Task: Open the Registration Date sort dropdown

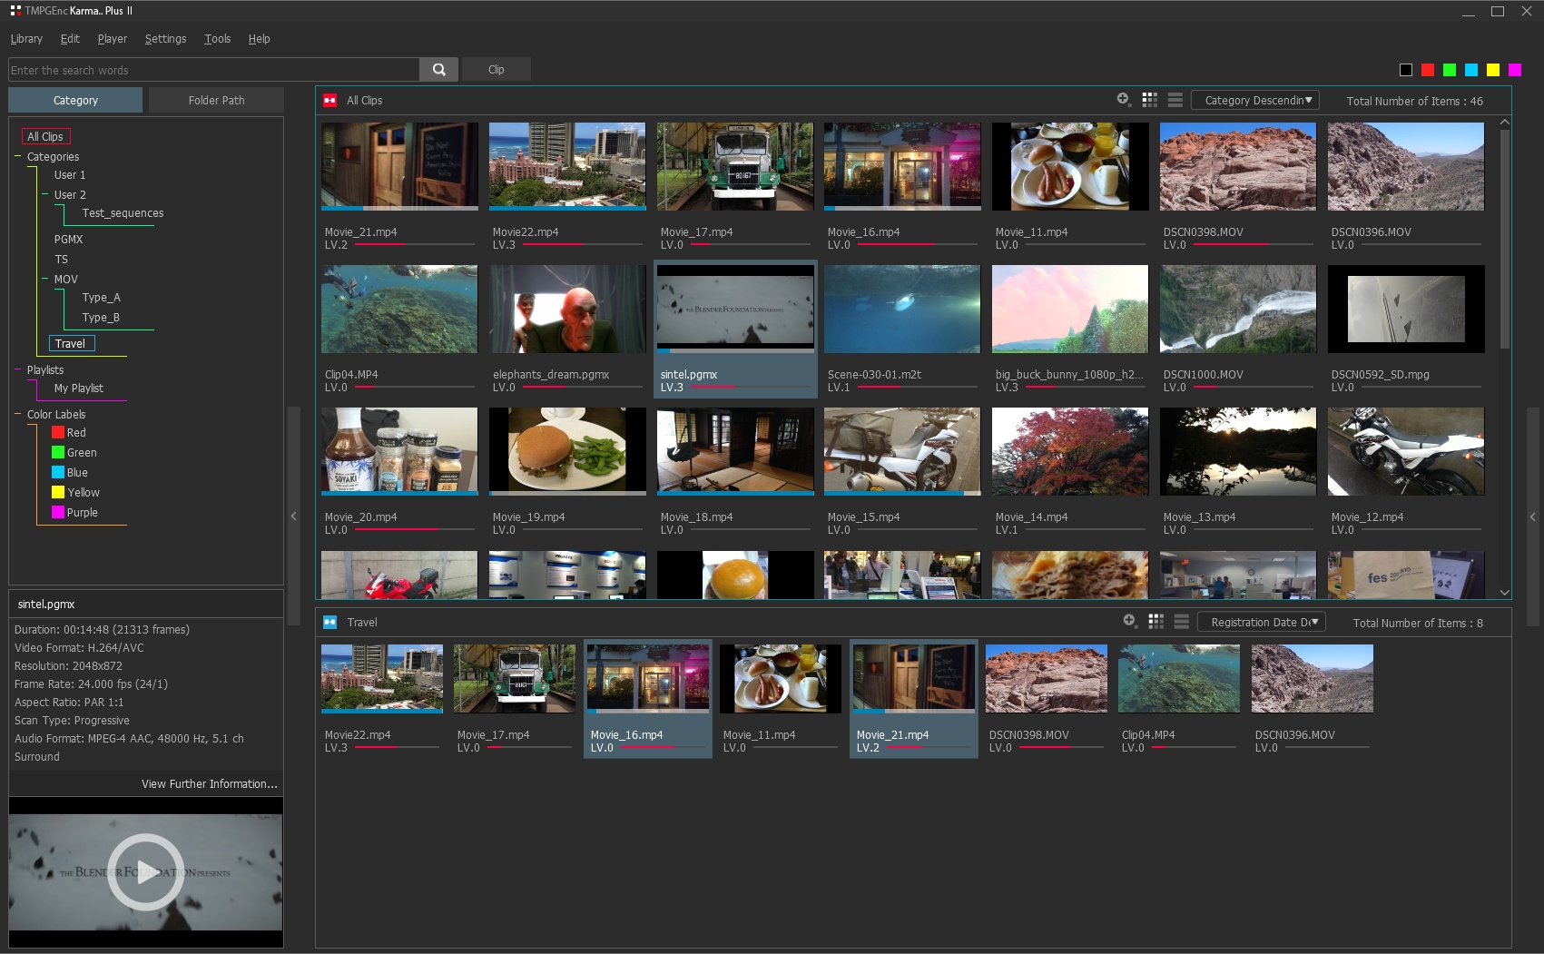Action: pos(1262,622)
